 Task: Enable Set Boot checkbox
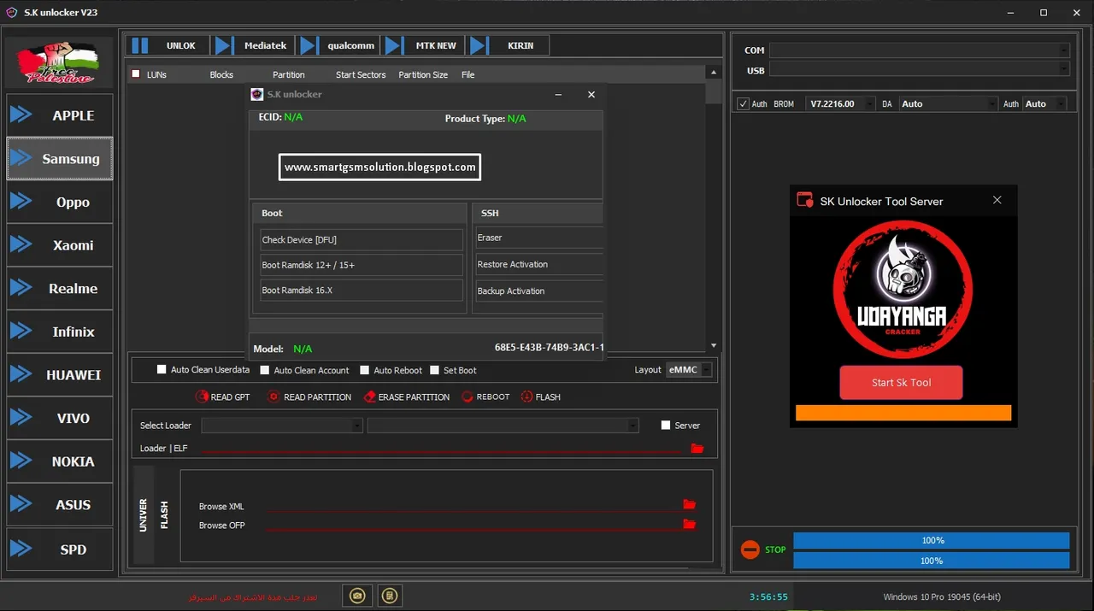435,370
